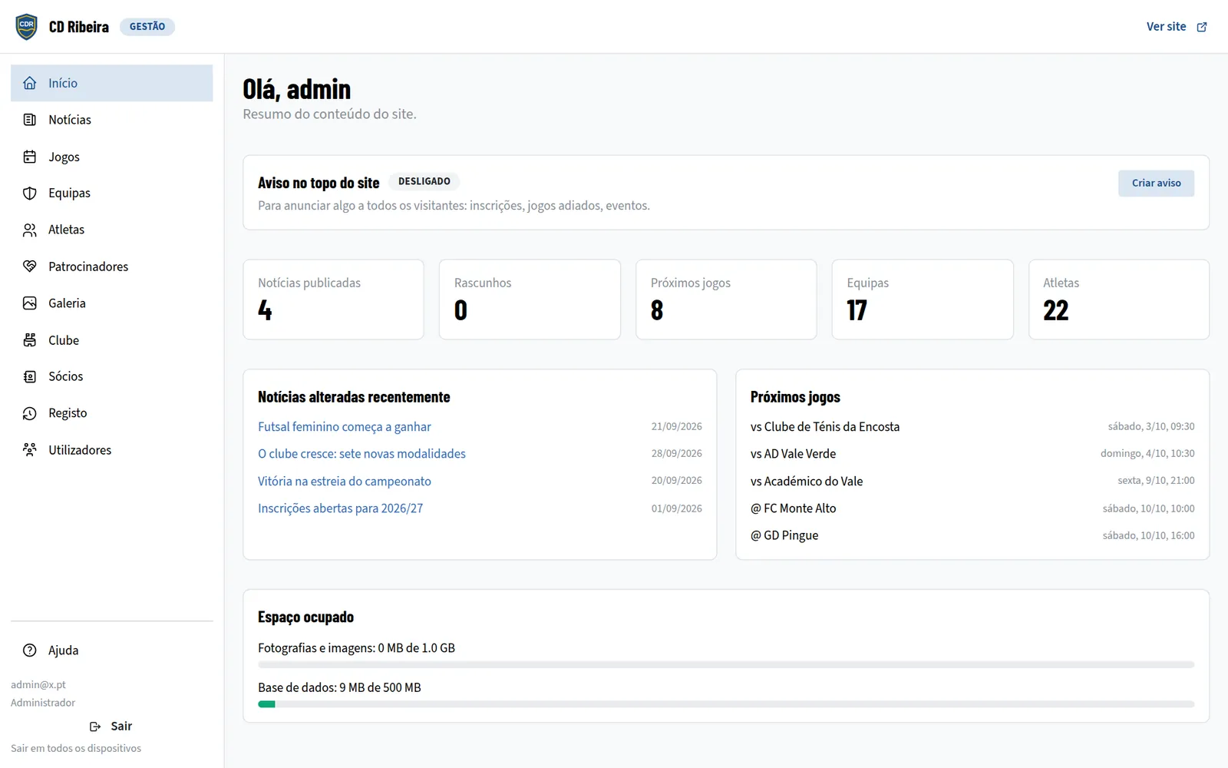Click the user group icon beside Utilizadores
This screenshot has width=1228, height=768.
pos(30,450)
